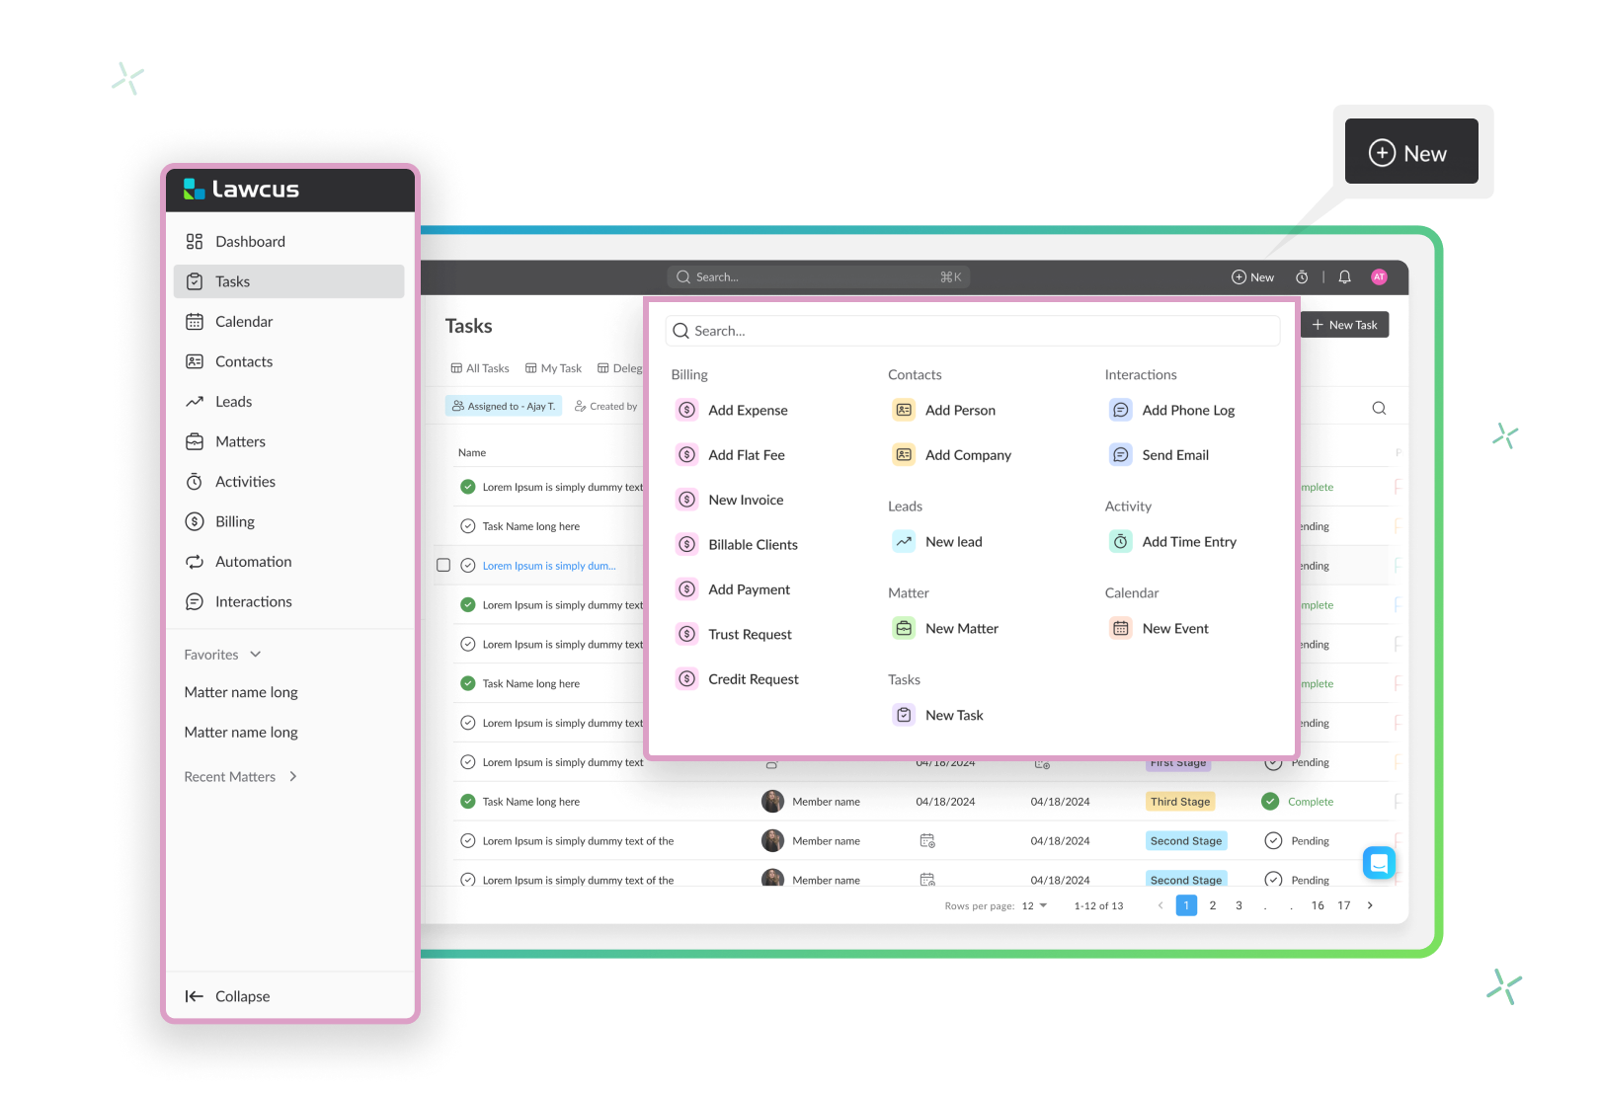Expand the Favorites section chevron
Screen dimensions: 1600x1093
tap(256, 655)
